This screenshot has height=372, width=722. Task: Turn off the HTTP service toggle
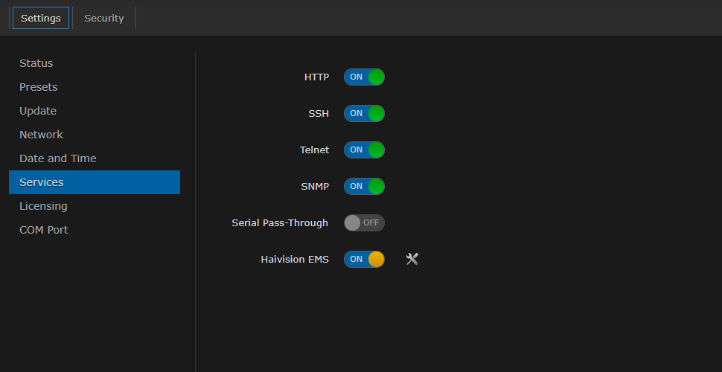pyautogui.click(x=364, y=77)
